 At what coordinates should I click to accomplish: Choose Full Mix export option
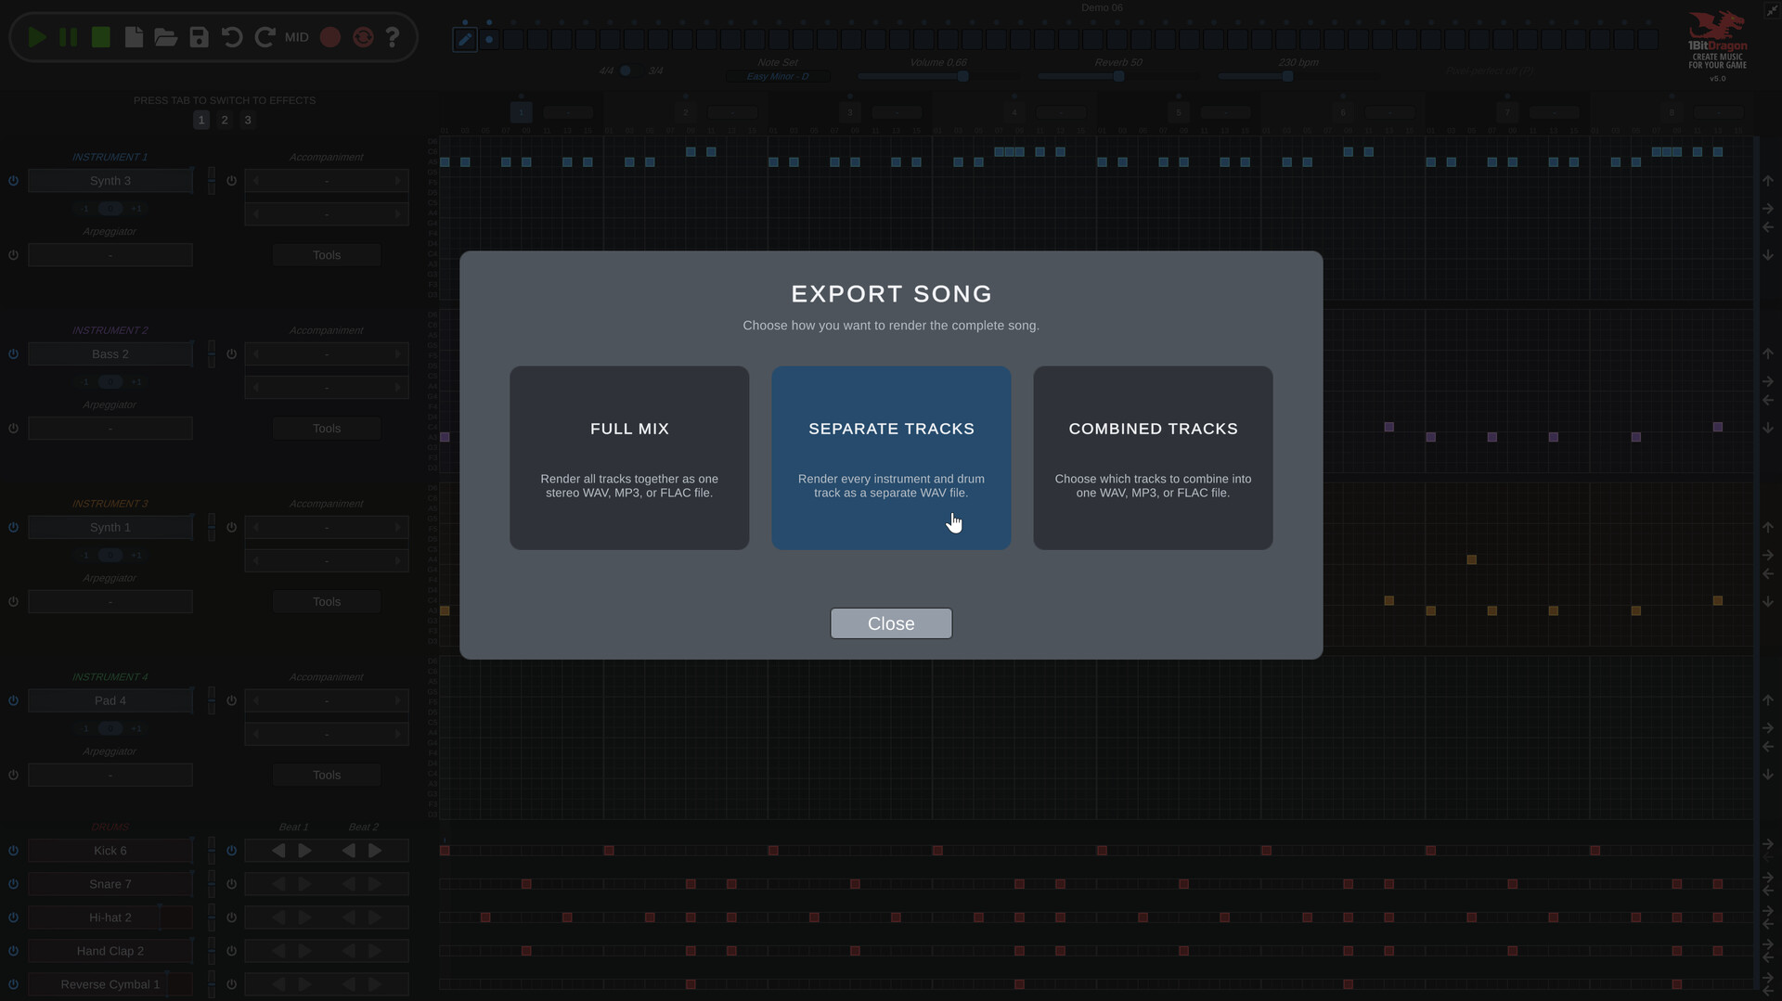click(629, 457)
